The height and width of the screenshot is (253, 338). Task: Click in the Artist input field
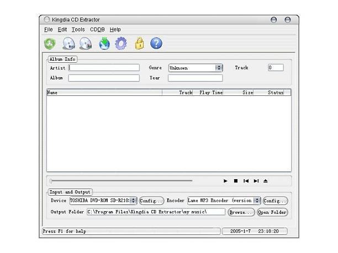coord(104,68)
